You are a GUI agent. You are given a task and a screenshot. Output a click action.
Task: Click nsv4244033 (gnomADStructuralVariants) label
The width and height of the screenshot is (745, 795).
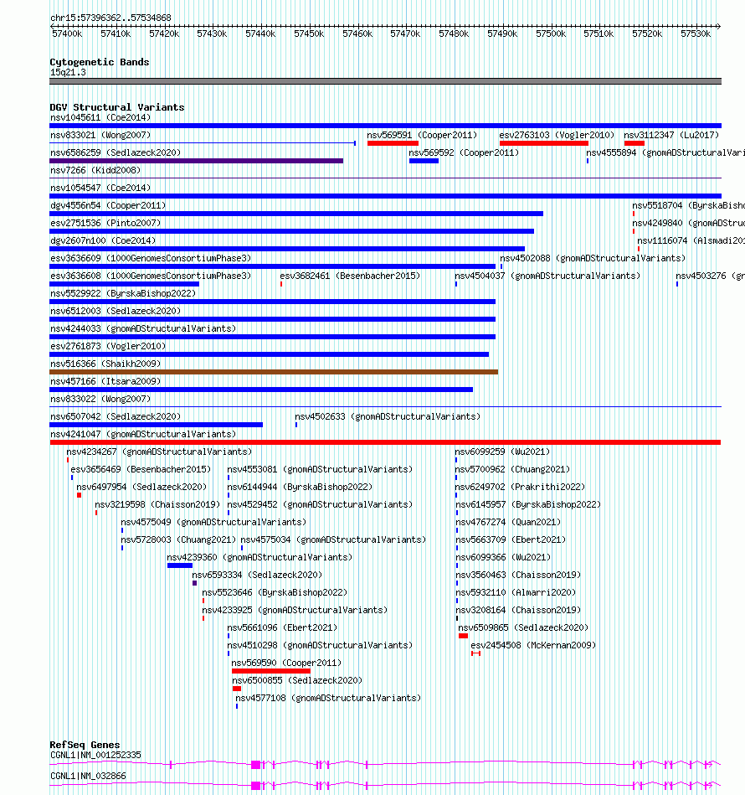pos(143,328)
